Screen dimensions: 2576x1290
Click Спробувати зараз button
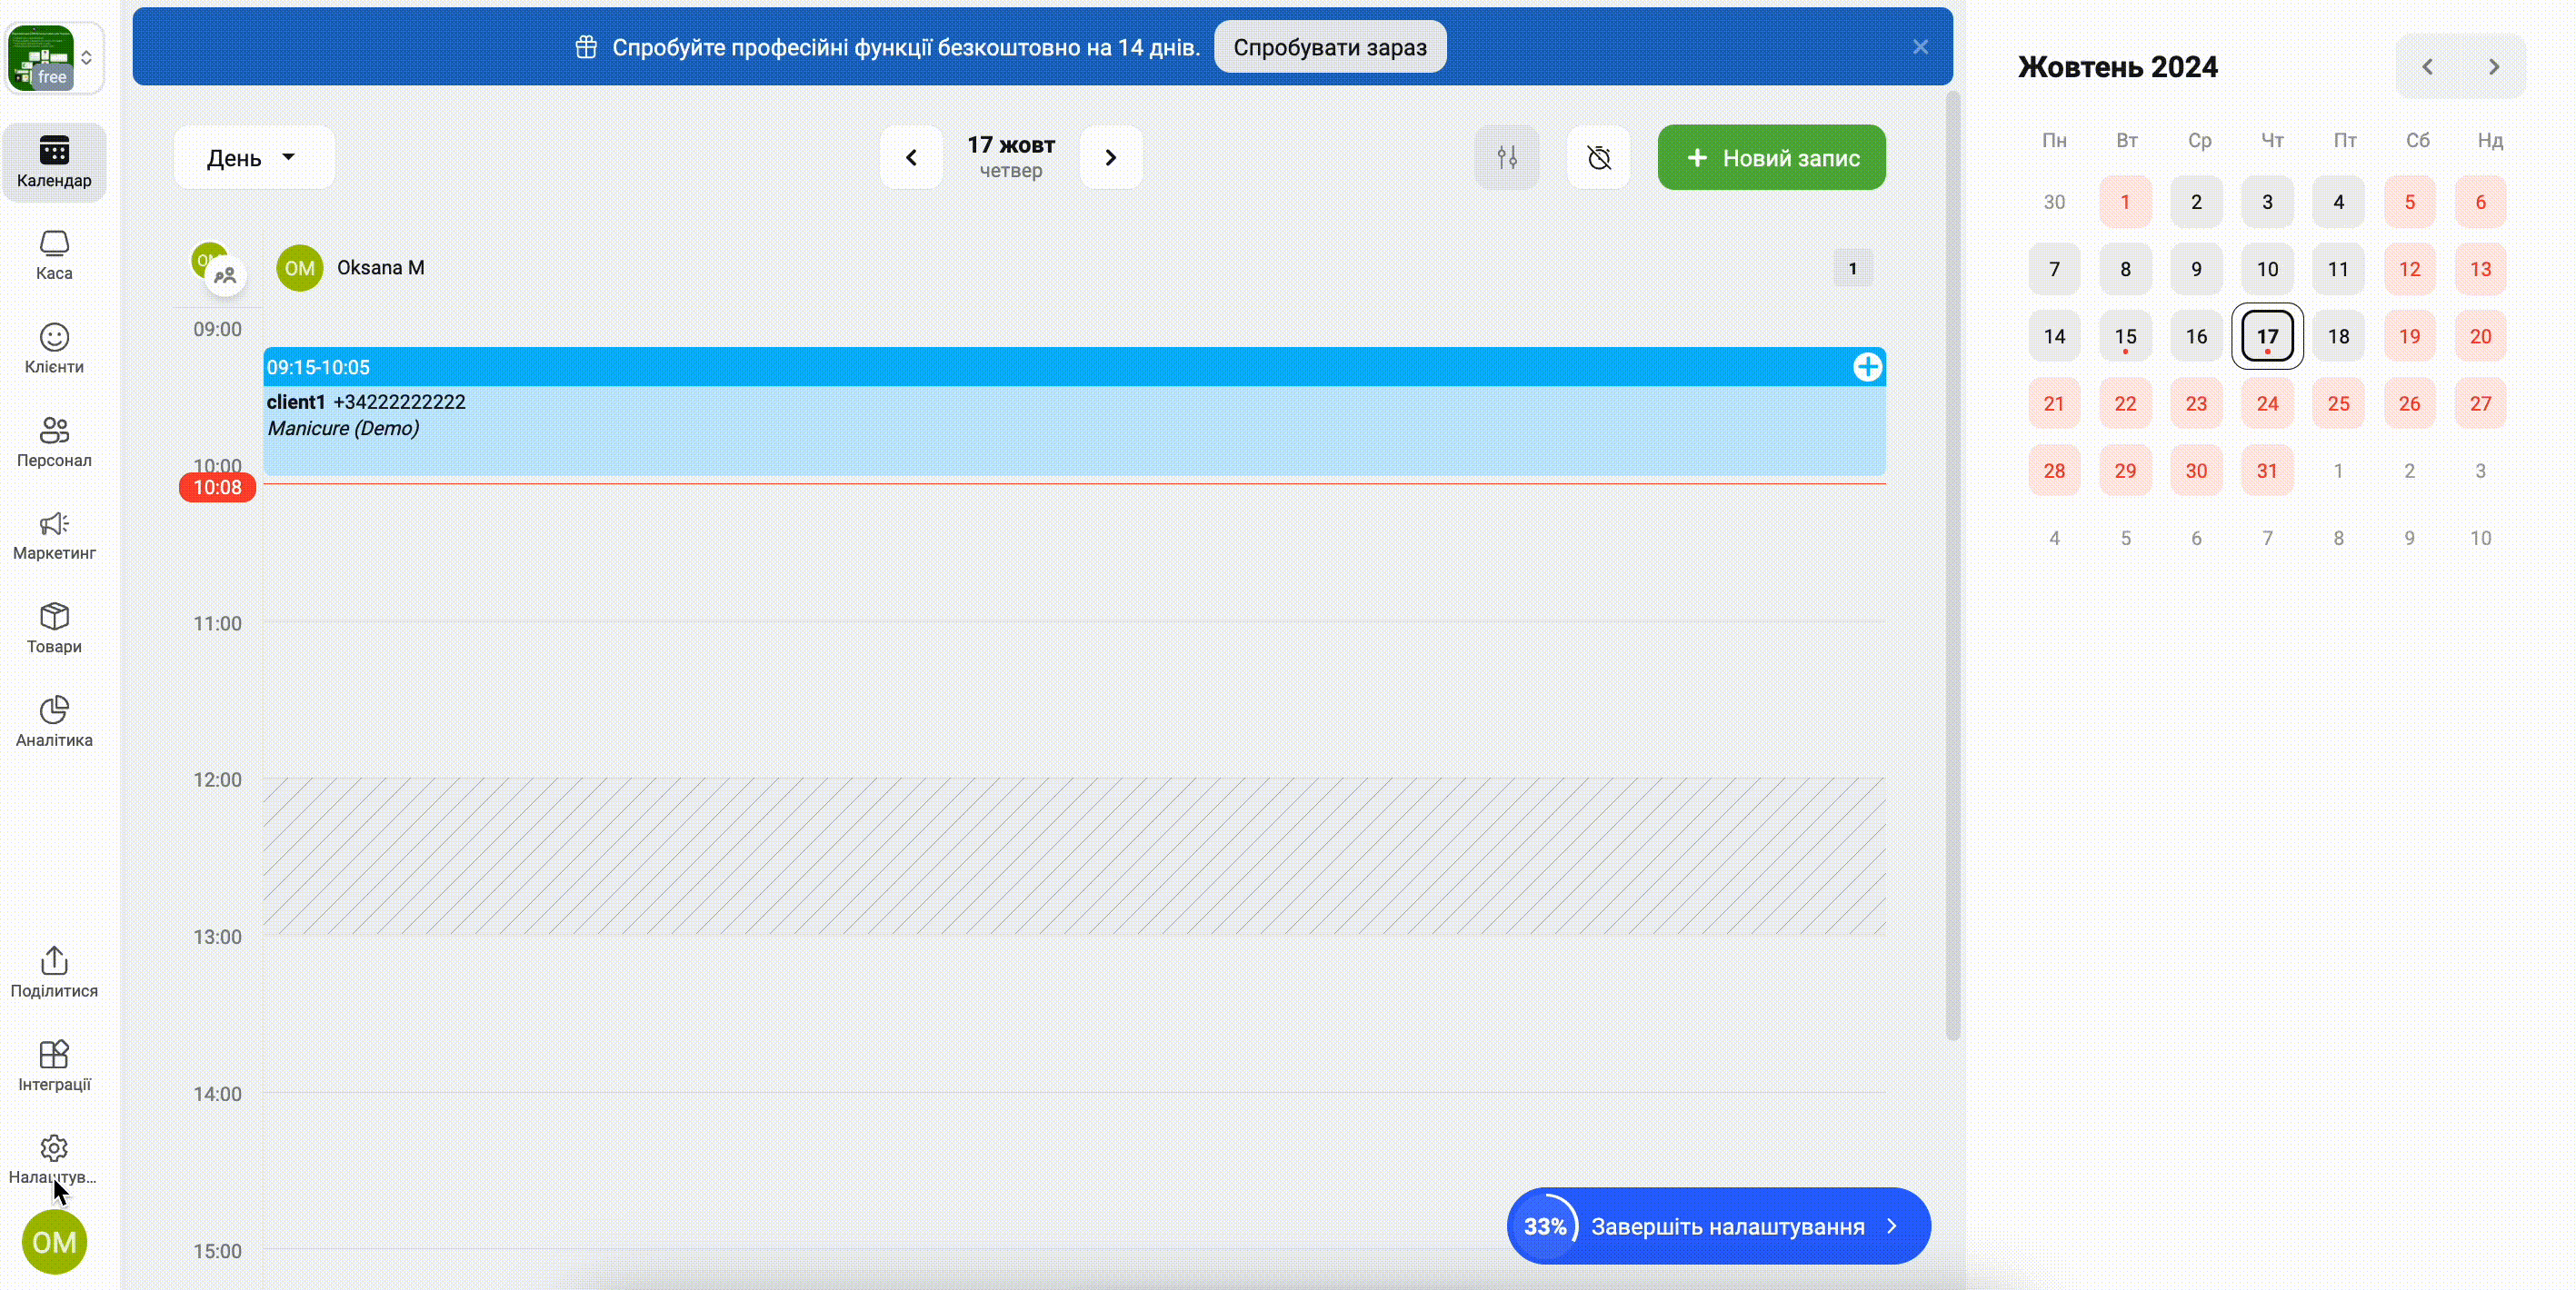pos(1330,47)
